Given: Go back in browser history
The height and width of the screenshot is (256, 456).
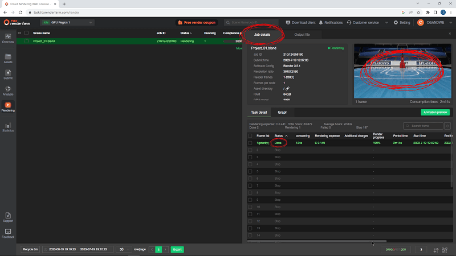Looking at the screenshot, I should 5,12.
